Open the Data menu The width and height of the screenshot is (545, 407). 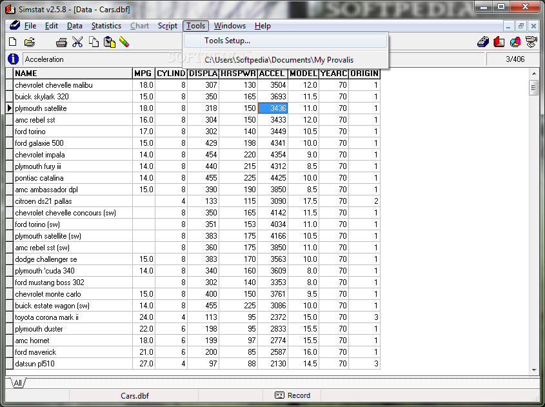(x=74, y=26)
